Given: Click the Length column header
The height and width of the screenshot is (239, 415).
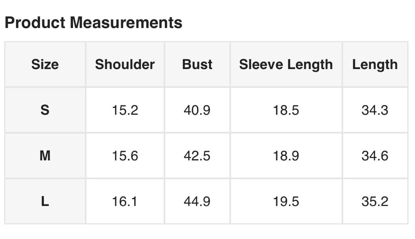Looking at the screenshot, I should click(375, 64).
